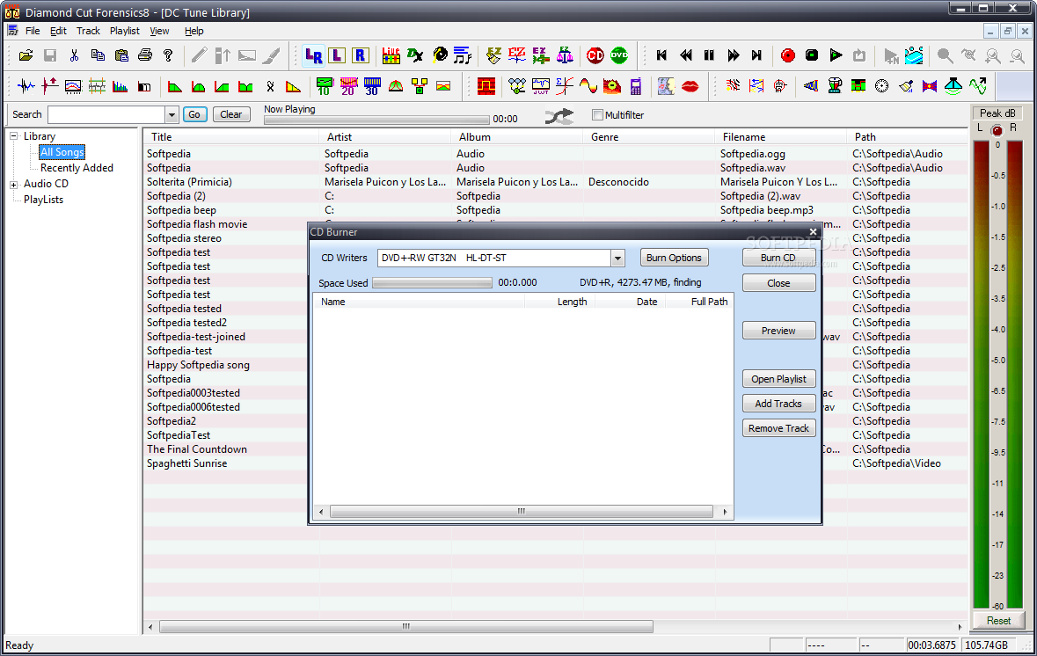Open the File menu
Image resolution: width=1037 pixels, height=656 pixels.
(x=33, y=31)
